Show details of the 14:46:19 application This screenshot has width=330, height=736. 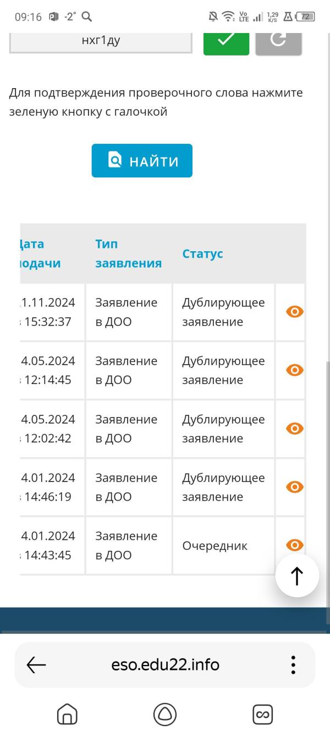pos(295,487)
